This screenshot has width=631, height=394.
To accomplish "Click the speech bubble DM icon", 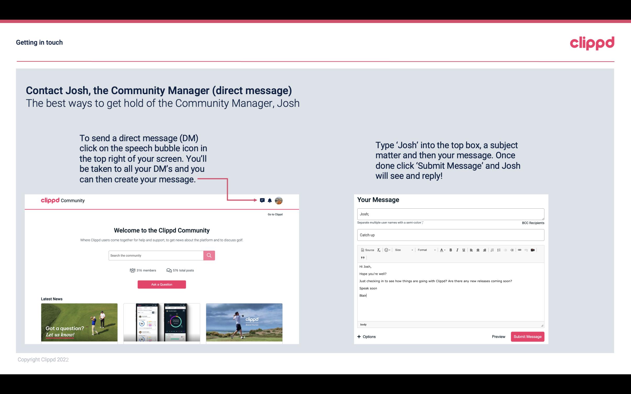I will (x=263, y=200).
